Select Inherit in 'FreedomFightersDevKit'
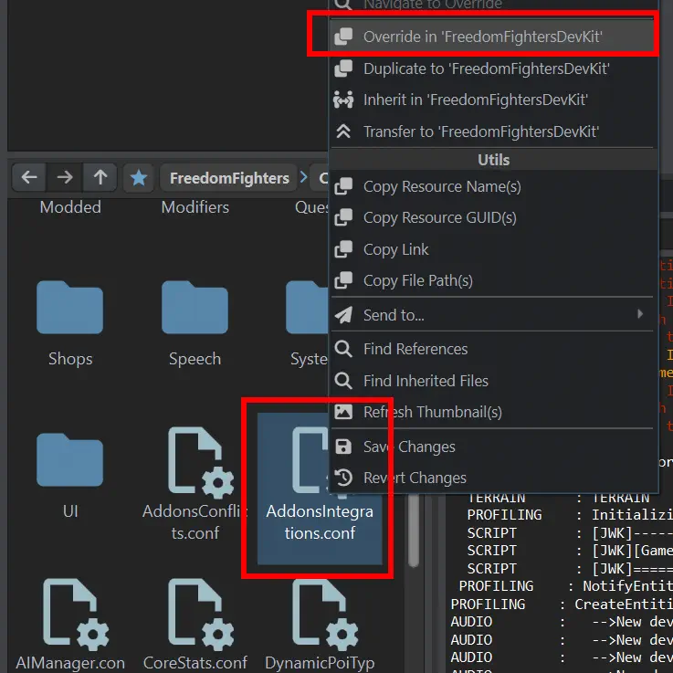Image resolution: width=673 pixels, height=673 pixels. coord(475,100)
